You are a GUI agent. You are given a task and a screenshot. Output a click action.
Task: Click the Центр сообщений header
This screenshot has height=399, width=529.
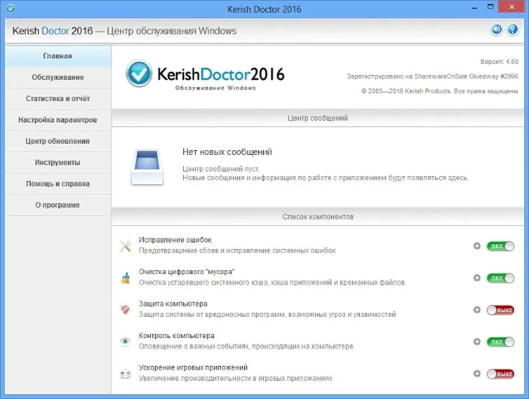click(317, 119)
